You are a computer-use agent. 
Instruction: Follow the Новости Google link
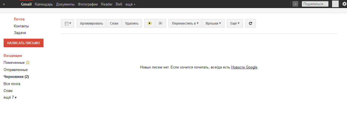tap(244, 67)
